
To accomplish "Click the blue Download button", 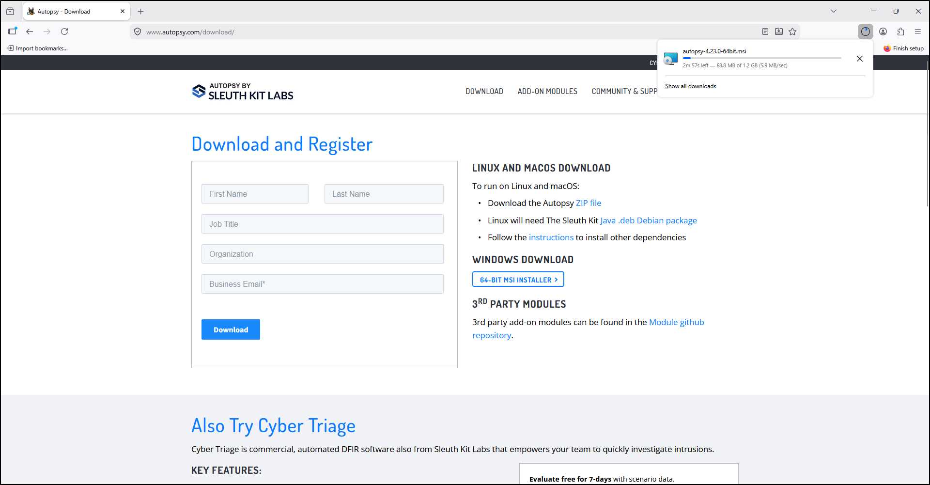I will coord(231,329).
